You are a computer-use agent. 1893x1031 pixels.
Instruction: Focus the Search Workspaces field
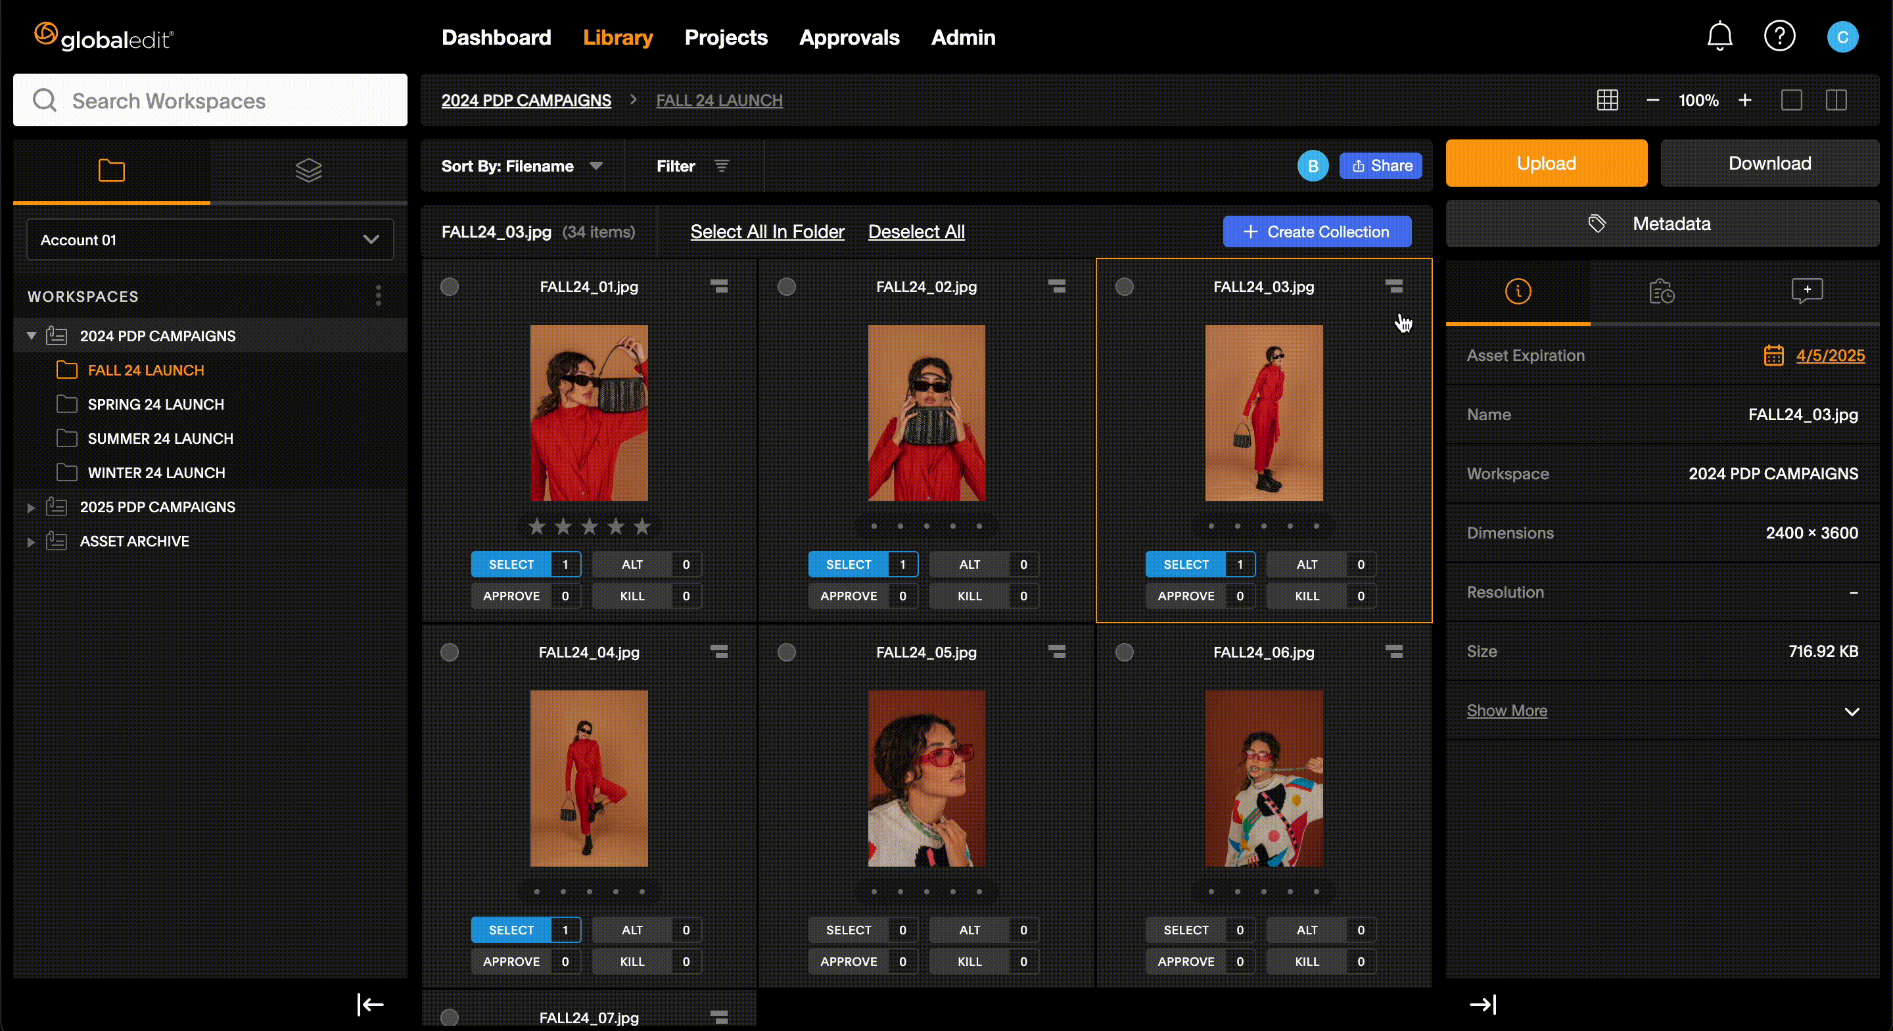[x=210, y=100]
